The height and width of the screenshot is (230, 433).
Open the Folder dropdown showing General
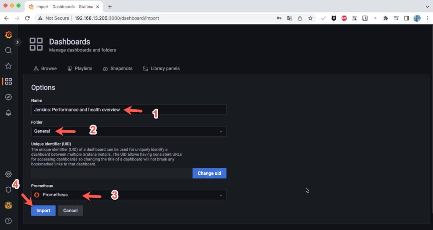tap(129, 131)
